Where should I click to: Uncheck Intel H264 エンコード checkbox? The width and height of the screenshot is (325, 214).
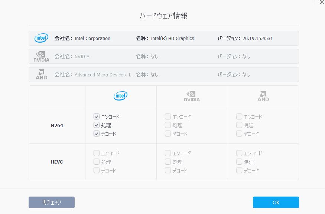pyautogui.click(x=97, y=117)
